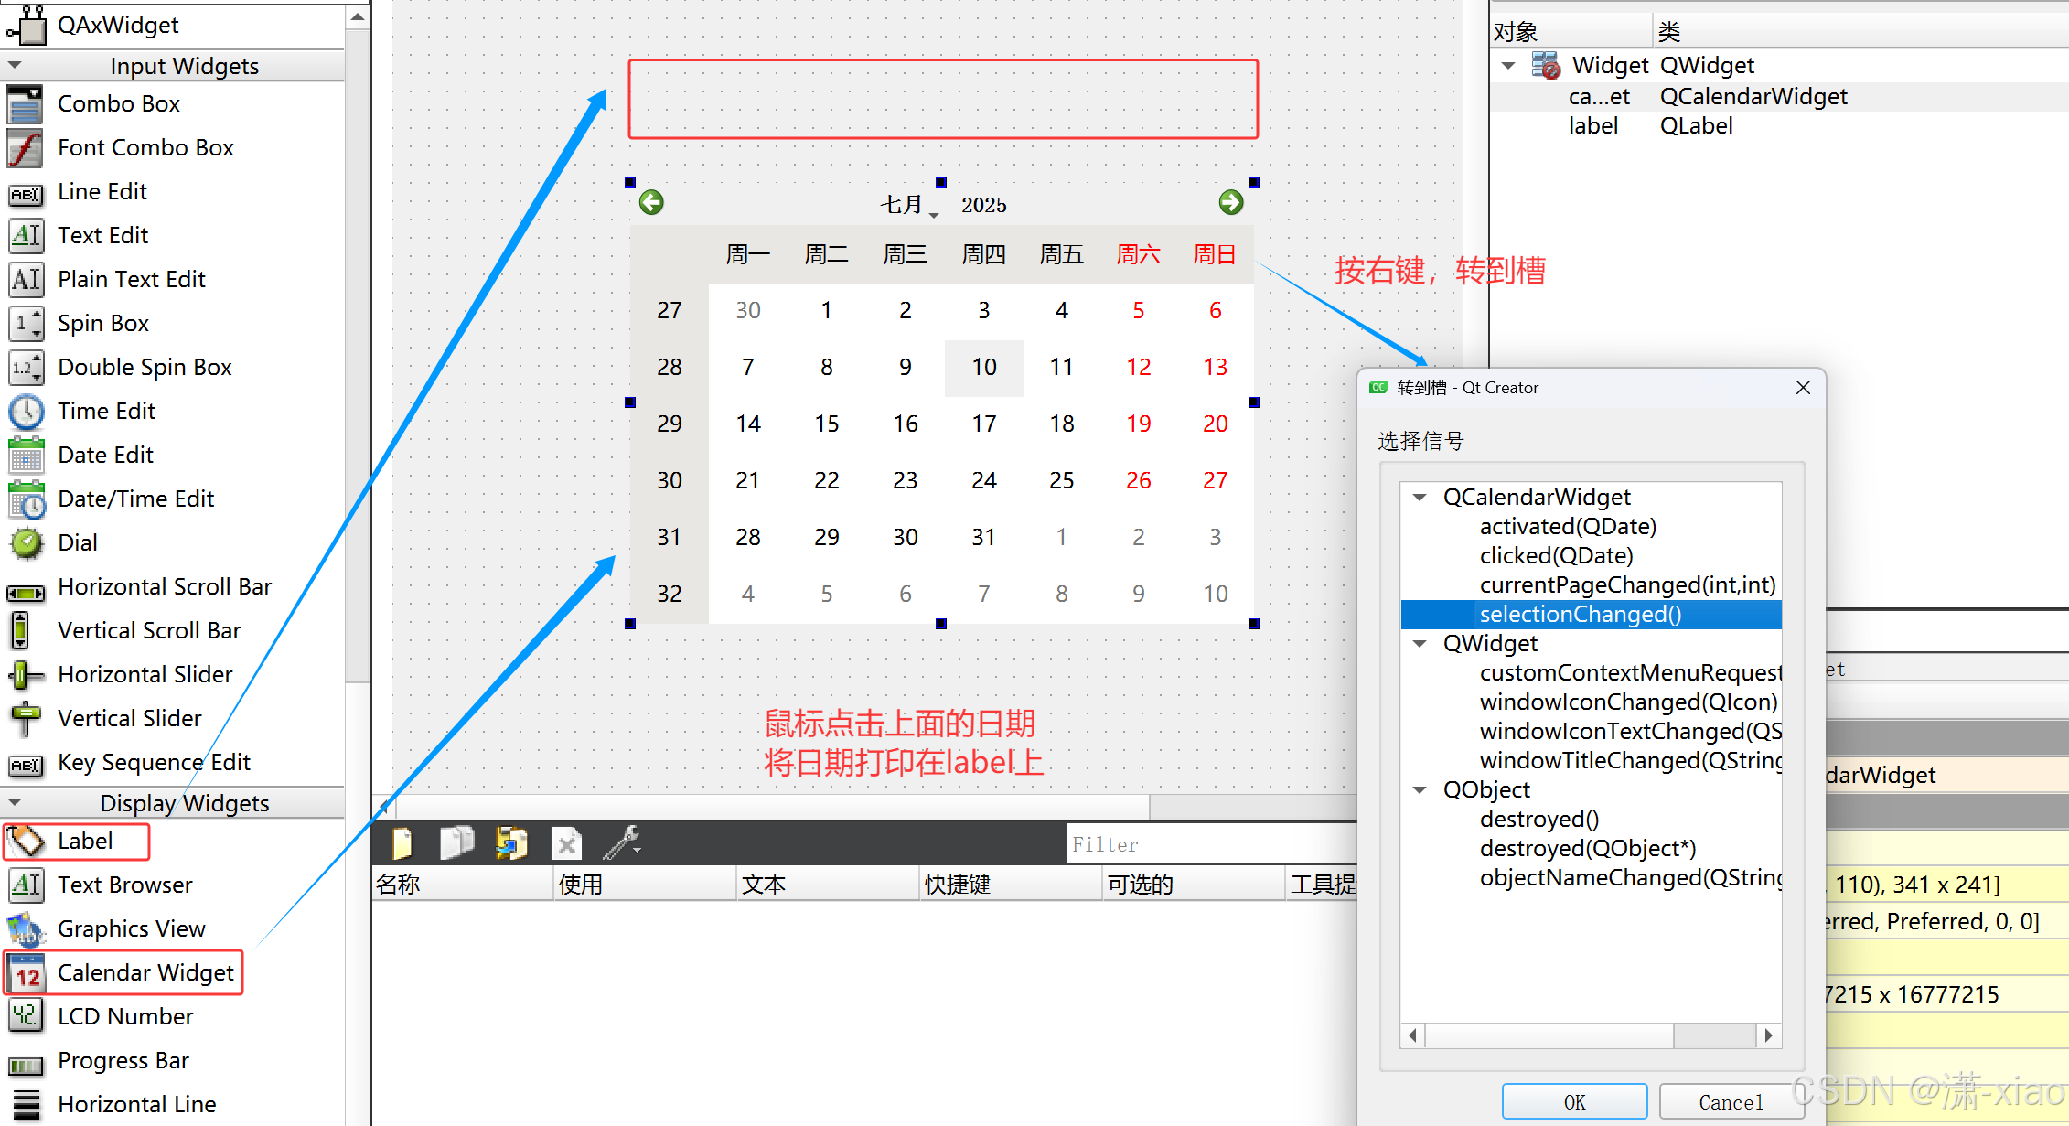Go to next month in calendar
The width and height of the screenshot is (2069, 1126).
click(x=1231, y=202)
